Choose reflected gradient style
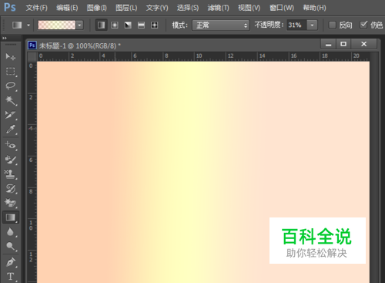The width and height of the screenshot is (385, 283). coord(141,25)
